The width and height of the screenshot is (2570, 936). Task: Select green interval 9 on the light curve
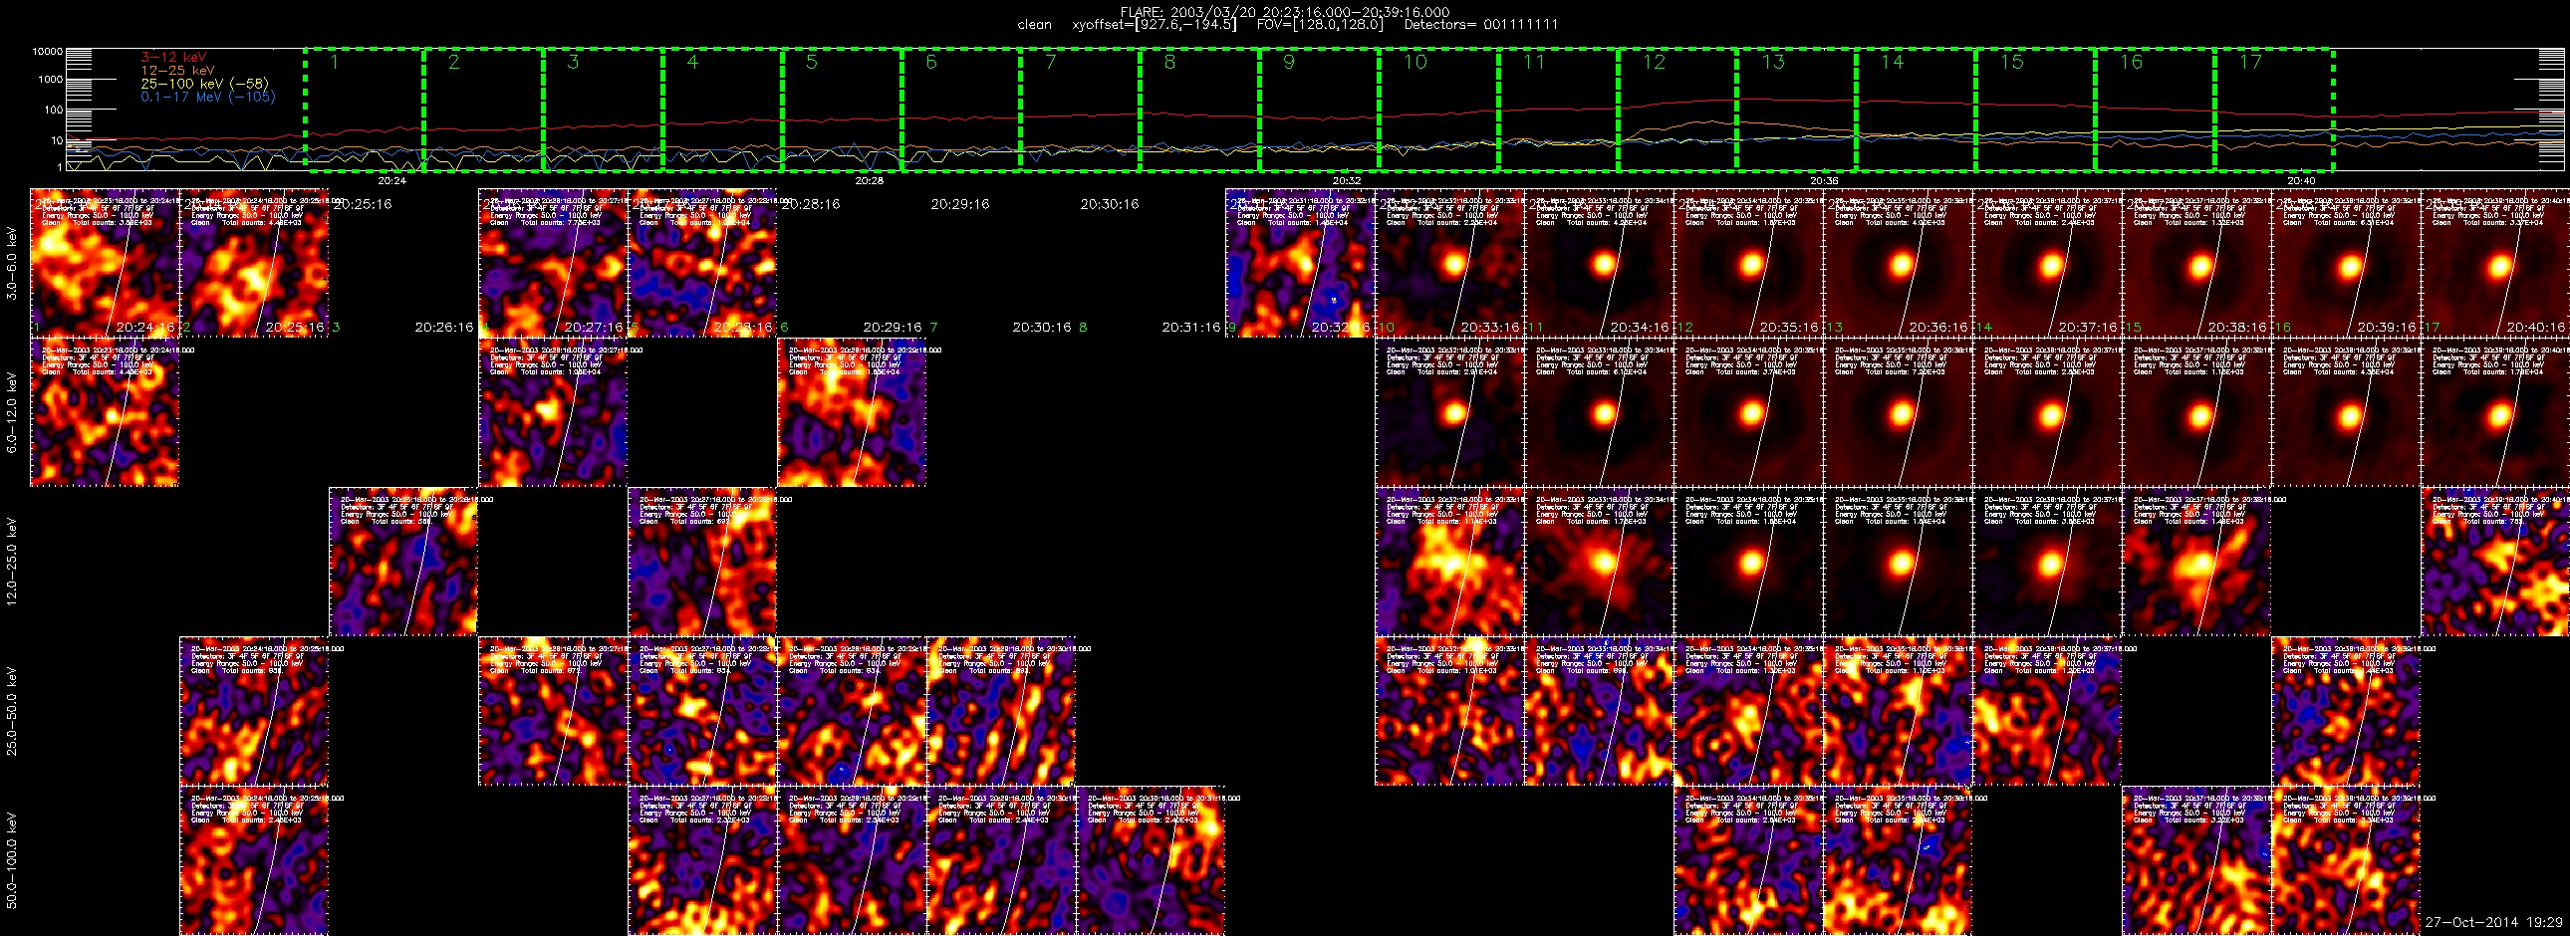tap(1319, 110)
